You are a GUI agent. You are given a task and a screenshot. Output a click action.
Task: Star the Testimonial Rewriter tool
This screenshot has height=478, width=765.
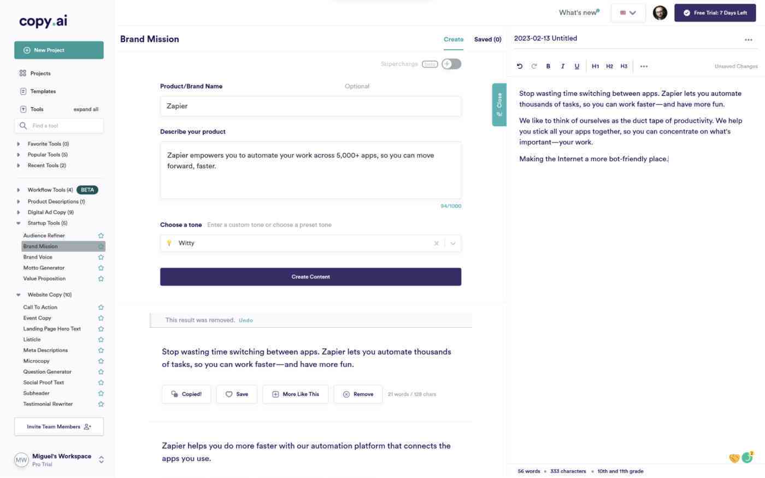pyautogui.click(x=101, y=404)
